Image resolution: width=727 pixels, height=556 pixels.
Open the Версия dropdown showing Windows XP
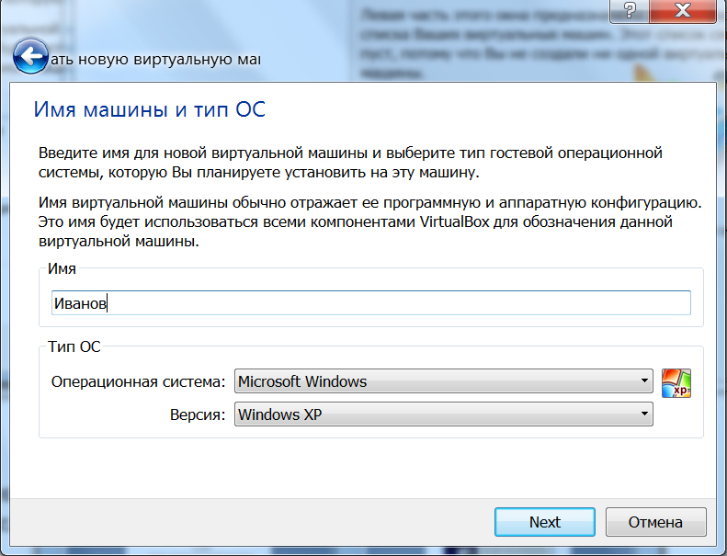444,414
